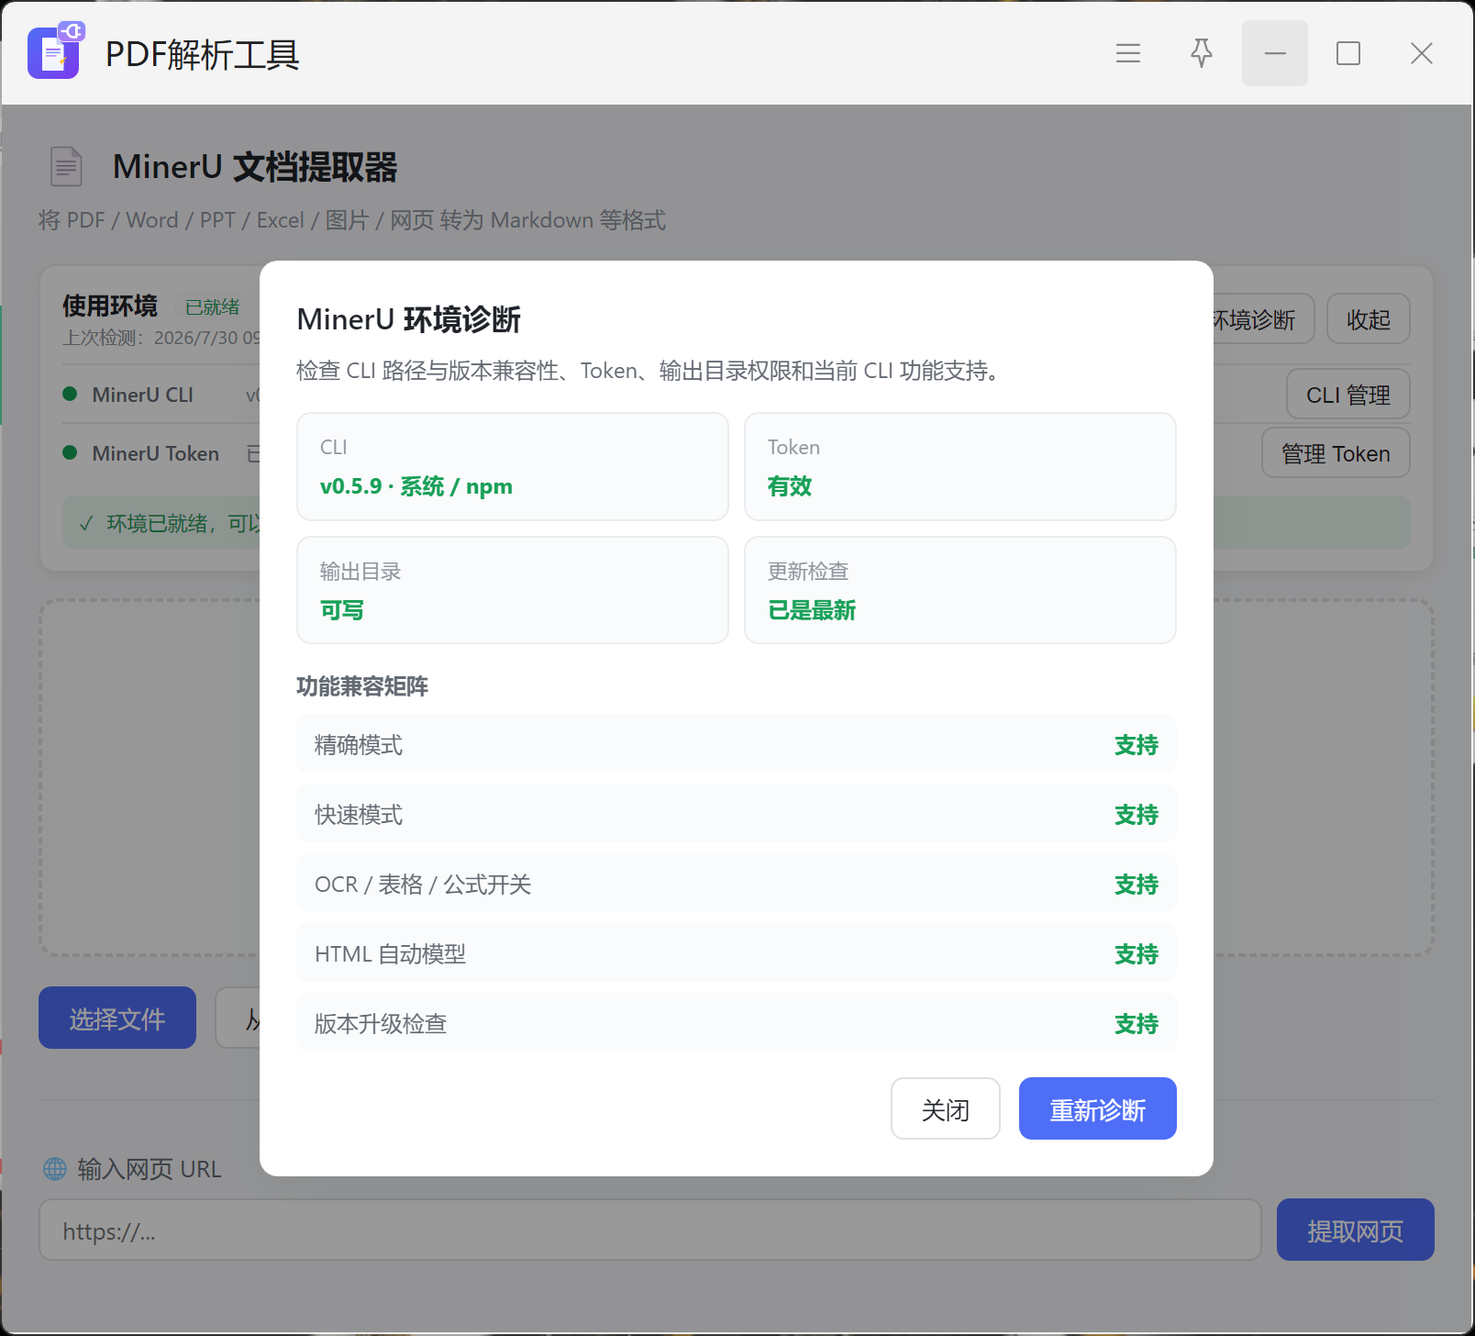
Task: Click the 功能兼容矩阵 heading
Action: tap(362, 686)
